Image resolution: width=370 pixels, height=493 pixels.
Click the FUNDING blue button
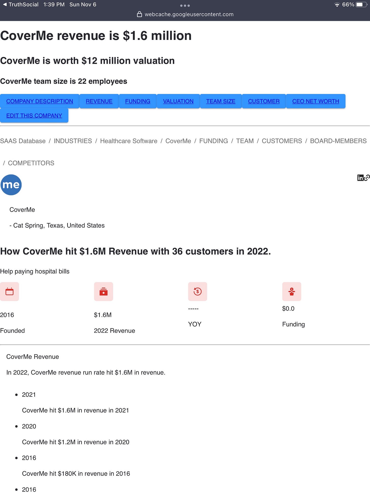(138, 101)
